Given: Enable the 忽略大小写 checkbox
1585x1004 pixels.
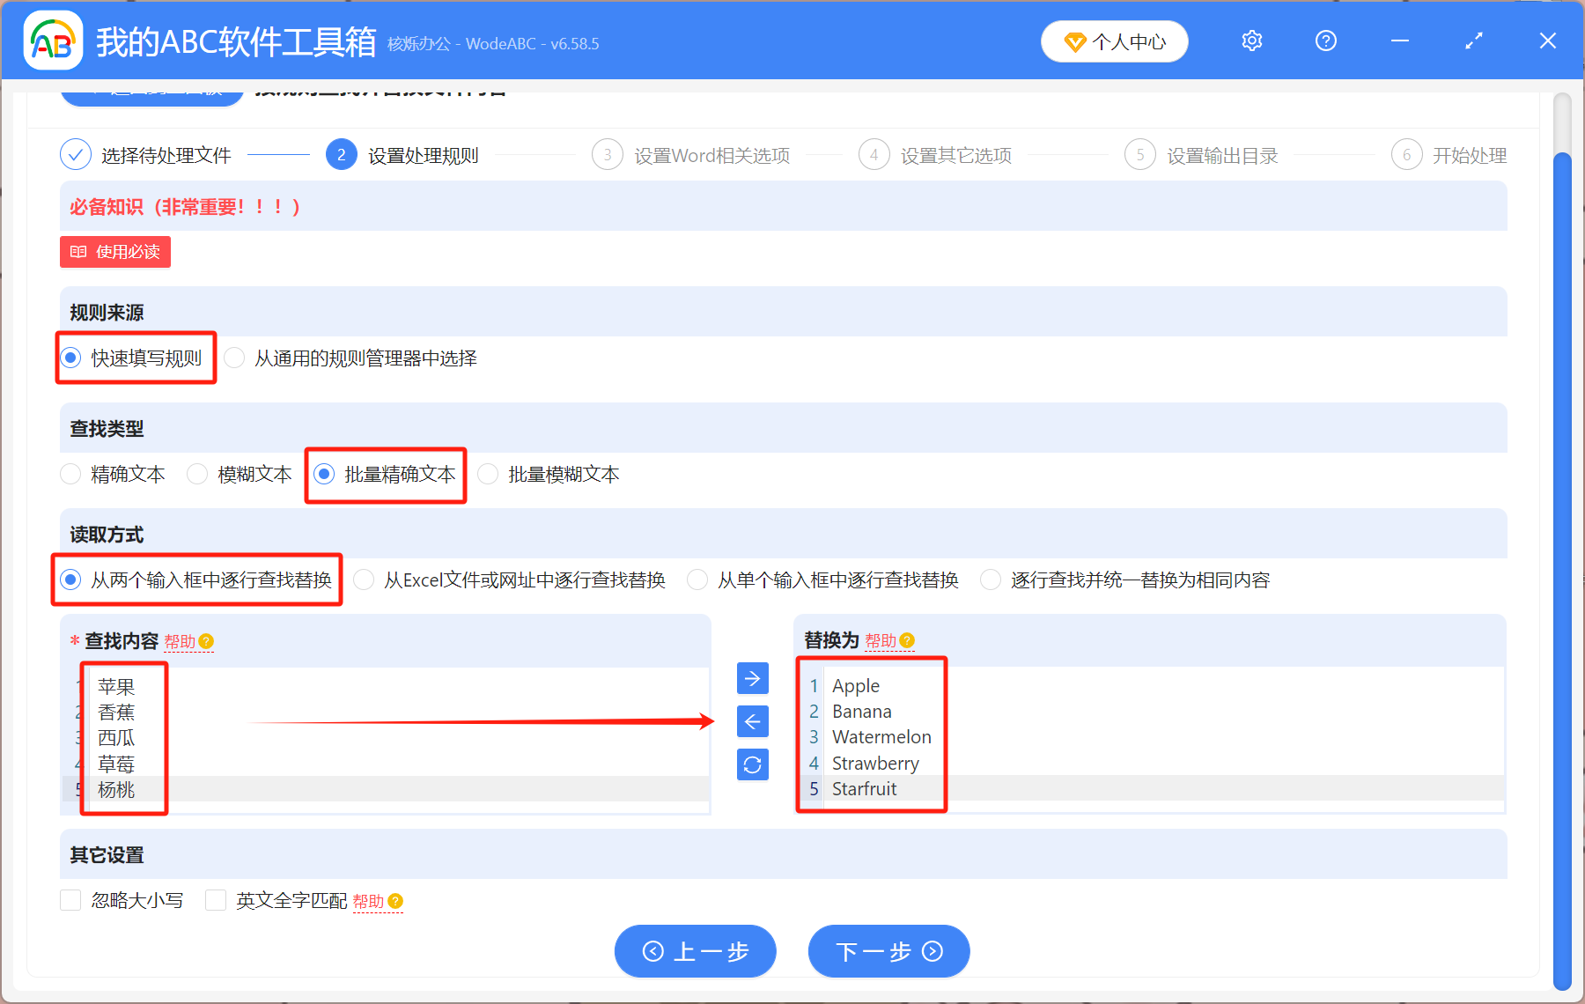Looking at the screenshot, I should [x=70, y=900].
